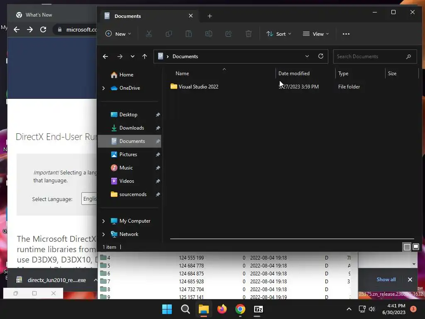Refresh the Documents folder view
Image resolution: width=425 pixels, height=319 pixels.
321,56
